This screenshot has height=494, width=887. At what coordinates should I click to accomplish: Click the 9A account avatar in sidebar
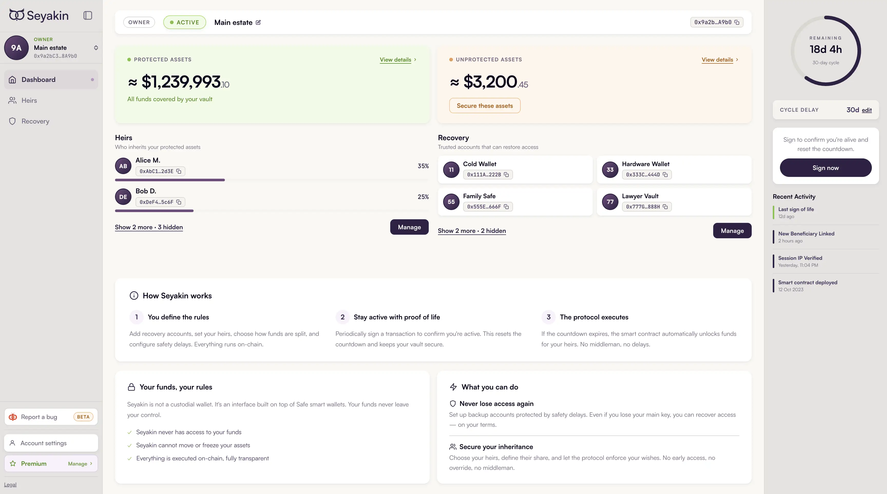coord(16,48)
